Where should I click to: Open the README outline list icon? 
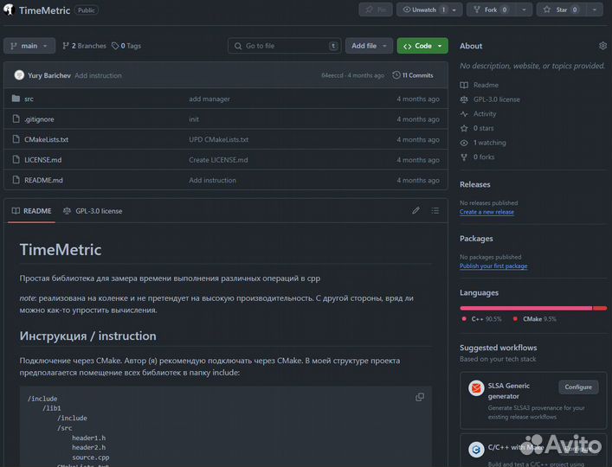pos(435,210)
